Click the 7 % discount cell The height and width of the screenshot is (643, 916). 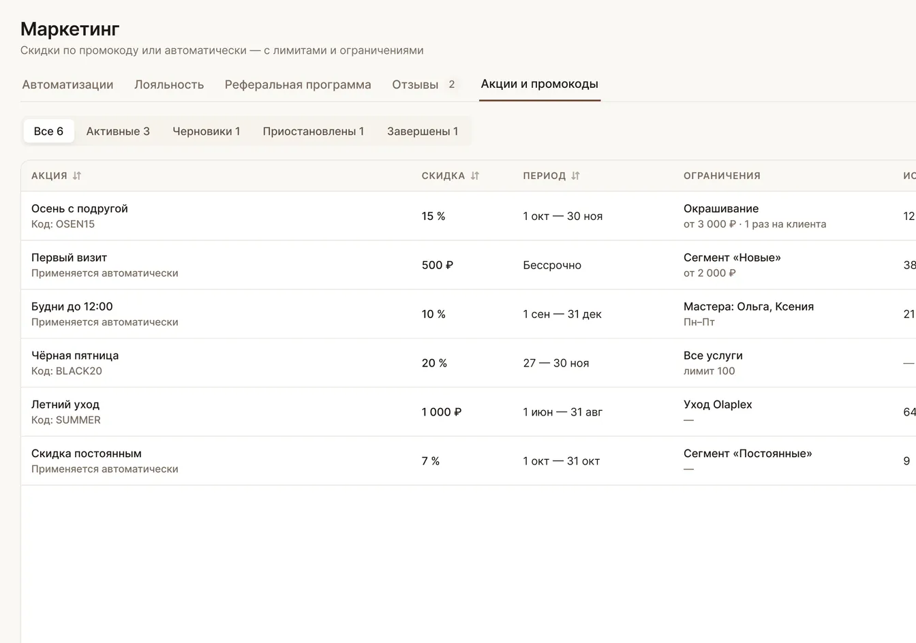[431, 461]
